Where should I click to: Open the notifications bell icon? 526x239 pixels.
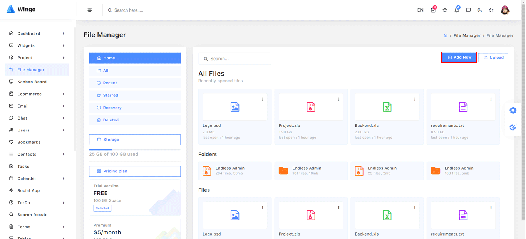pos(457,10)
